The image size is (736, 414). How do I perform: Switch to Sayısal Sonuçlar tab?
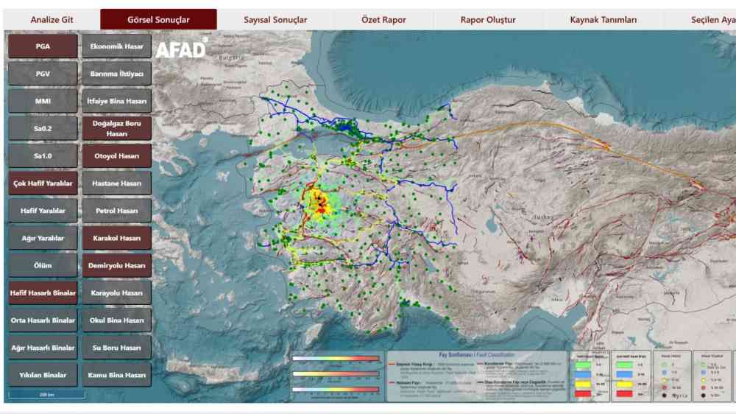(x=275, y=20)
